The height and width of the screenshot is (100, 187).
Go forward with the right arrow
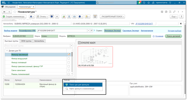[9, 12]
